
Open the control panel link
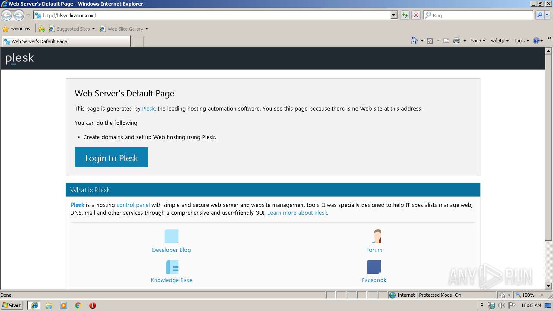tap(133, 205)
